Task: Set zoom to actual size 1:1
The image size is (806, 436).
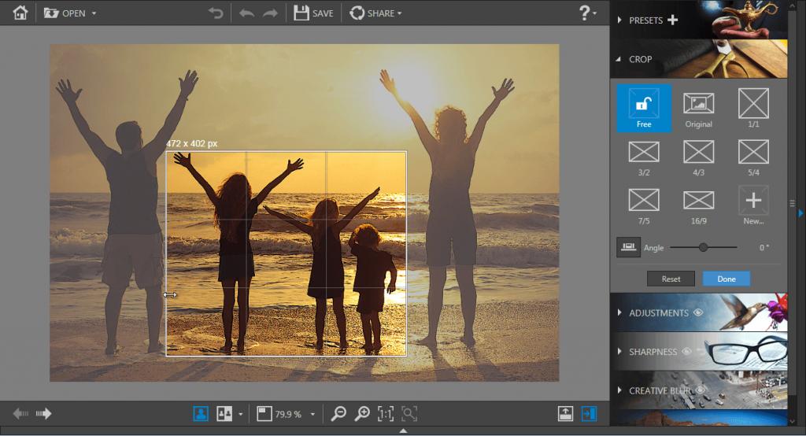Action: (386, 414)
